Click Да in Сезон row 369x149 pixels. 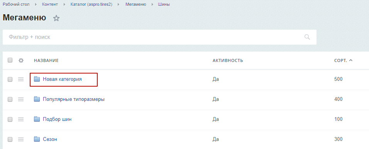click(216, 139)
